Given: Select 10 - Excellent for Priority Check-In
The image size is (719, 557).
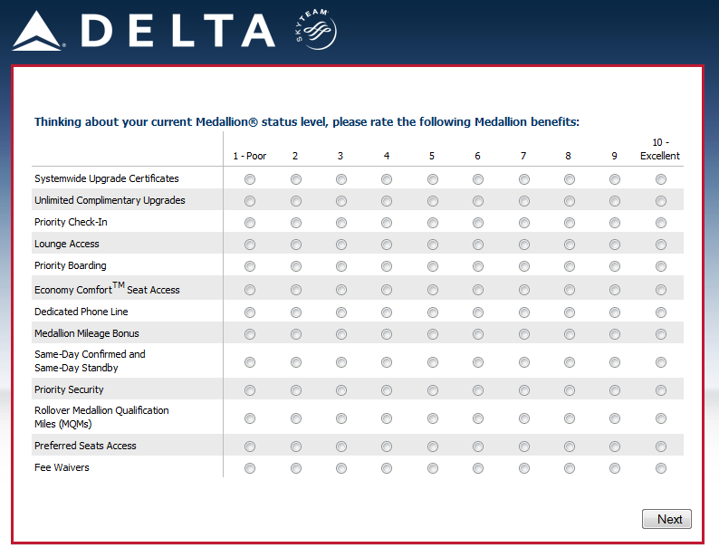Looking at the screenshot, I should coord(660,223).
